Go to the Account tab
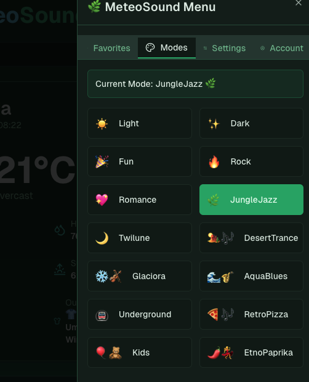 coord(282,48)
